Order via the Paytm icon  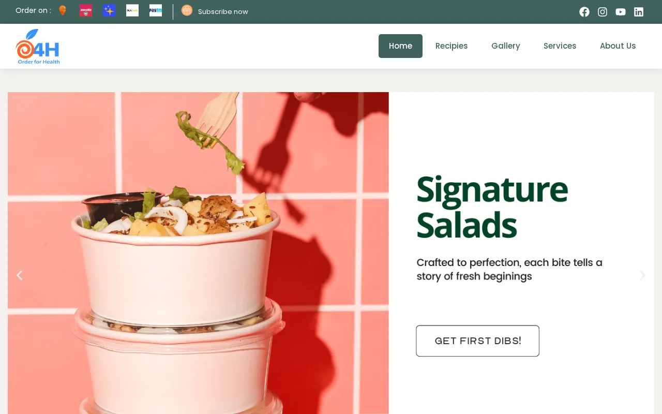coord(156,10)
